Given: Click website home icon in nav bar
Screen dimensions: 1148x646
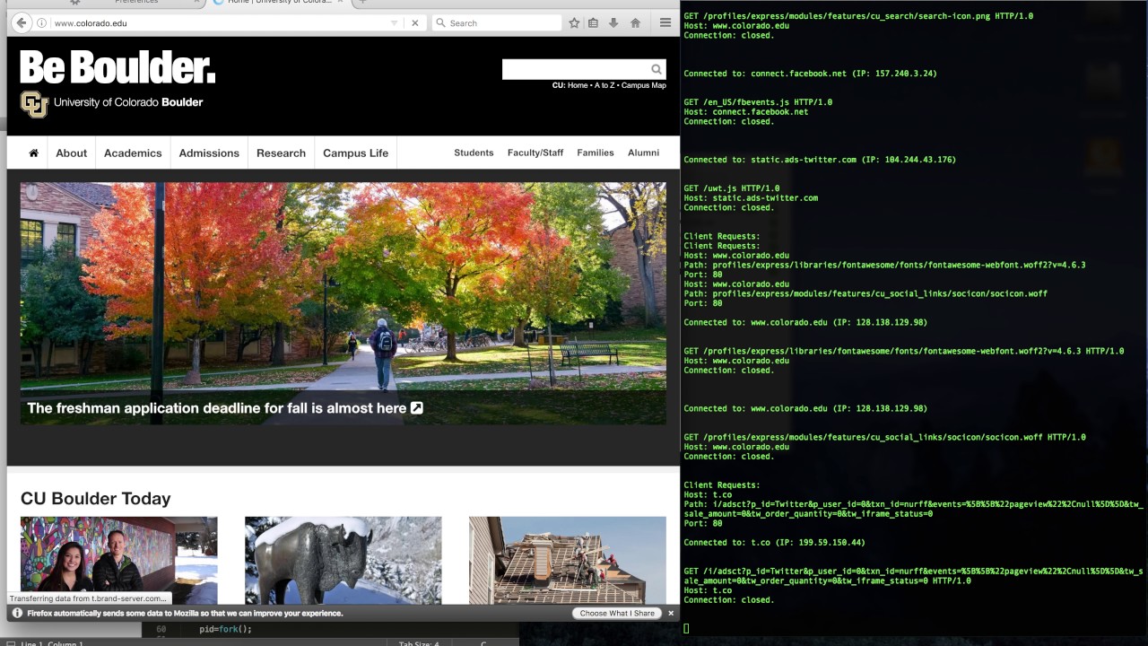Looking at the screenshot, I should [x=33, y=153].
